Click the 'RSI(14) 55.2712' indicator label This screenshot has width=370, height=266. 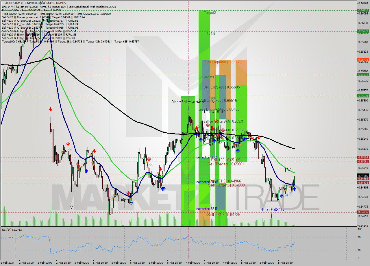pos(12,230)
